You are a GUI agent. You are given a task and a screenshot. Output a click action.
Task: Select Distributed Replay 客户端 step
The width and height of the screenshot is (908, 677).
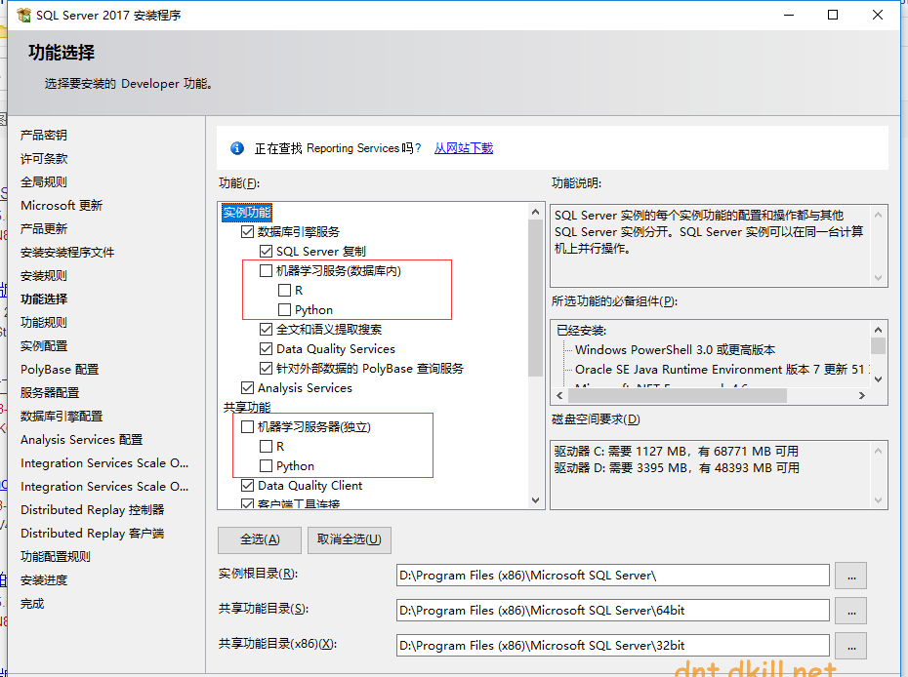[93, 534]
